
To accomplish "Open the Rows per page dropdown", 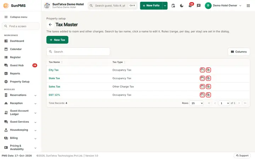I will pyautogui.click(x=197, y=103).
